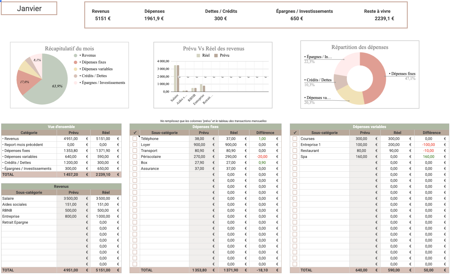Tick the Loyer checkbox
The image size is (451, 276).
(135, 145)
